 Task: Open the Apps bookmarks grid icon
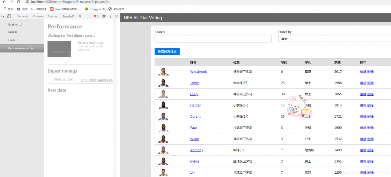click(4, 9)
